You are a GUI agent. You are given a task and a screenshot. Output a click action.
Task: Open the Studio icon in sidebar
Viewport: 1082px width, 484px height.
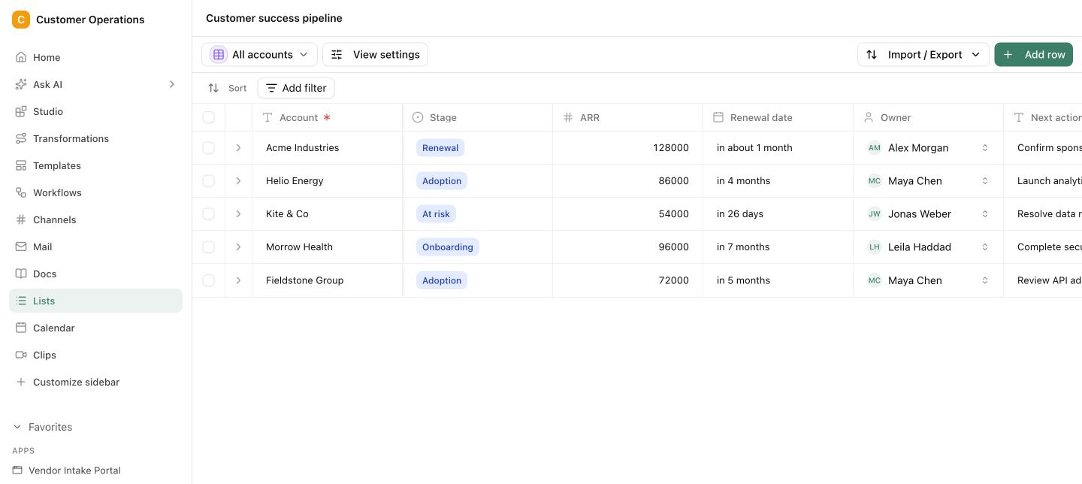[x=21, y=111]
